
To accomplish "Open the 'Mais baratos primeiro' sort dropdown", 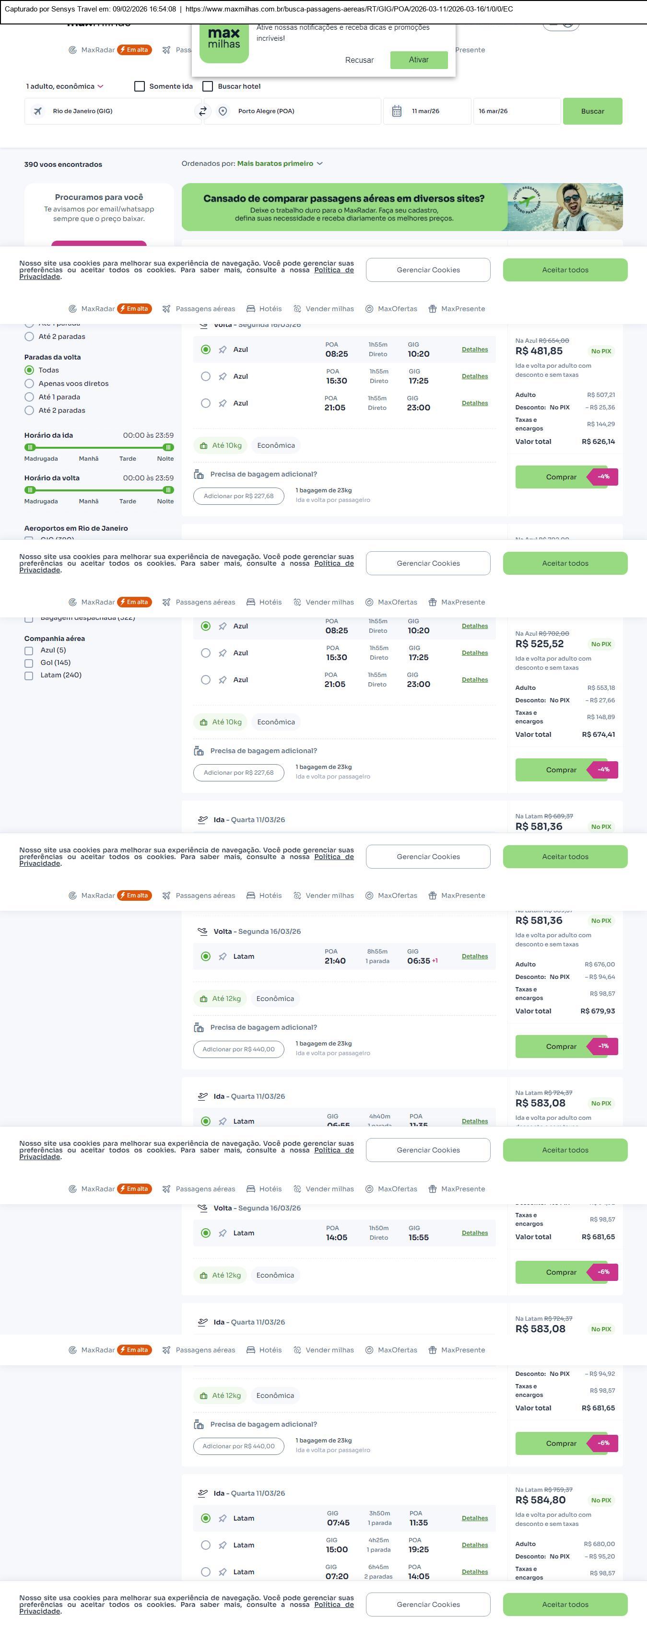I will pyautogui.click(x=280, y=163).
